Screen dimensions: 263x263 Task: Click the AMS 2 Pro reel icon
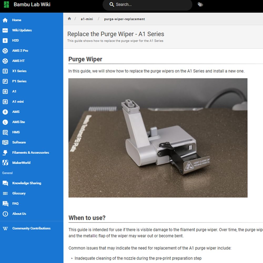(5, 51)
